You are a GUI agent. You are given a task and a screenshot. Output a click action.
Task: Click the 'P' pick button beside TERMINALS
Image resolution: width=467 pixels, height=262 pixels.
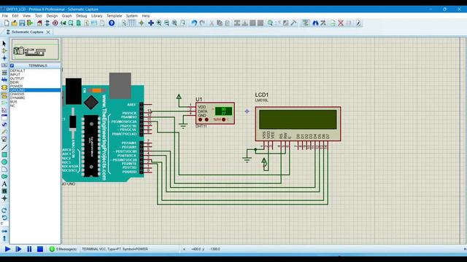coord(12,65)
